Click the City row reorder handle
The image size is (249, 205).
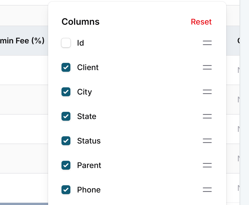pyautogui.click(x=207, y=92)
